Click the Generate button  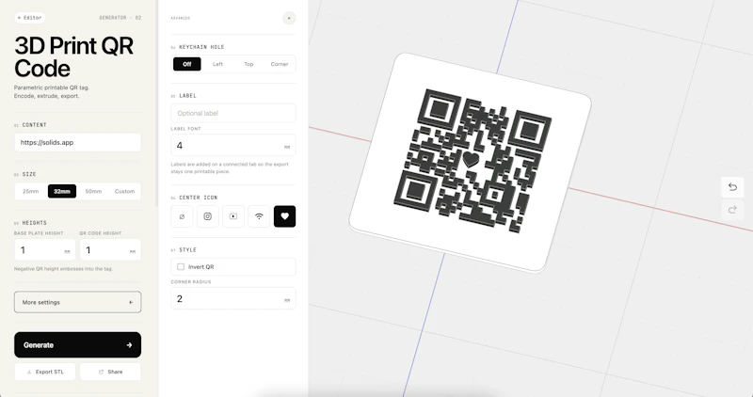click(x=78, y=345)
